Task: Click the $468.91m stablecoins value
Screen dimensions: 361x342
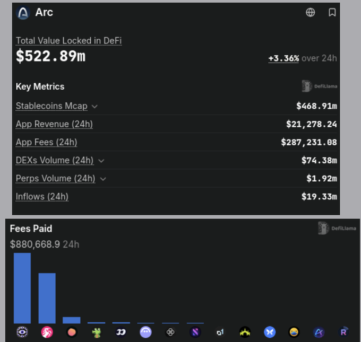Action: click(316, 106)
